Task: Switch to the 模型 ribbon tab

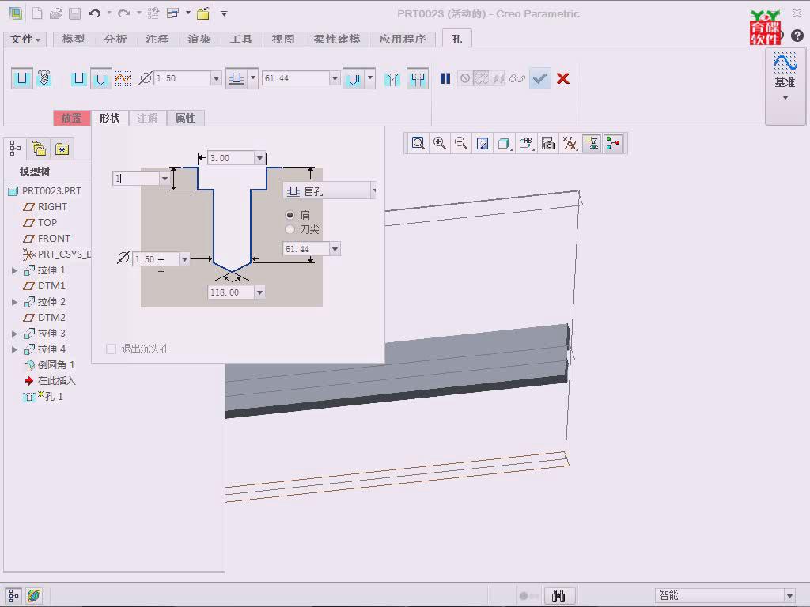Action: pos(74,40)
